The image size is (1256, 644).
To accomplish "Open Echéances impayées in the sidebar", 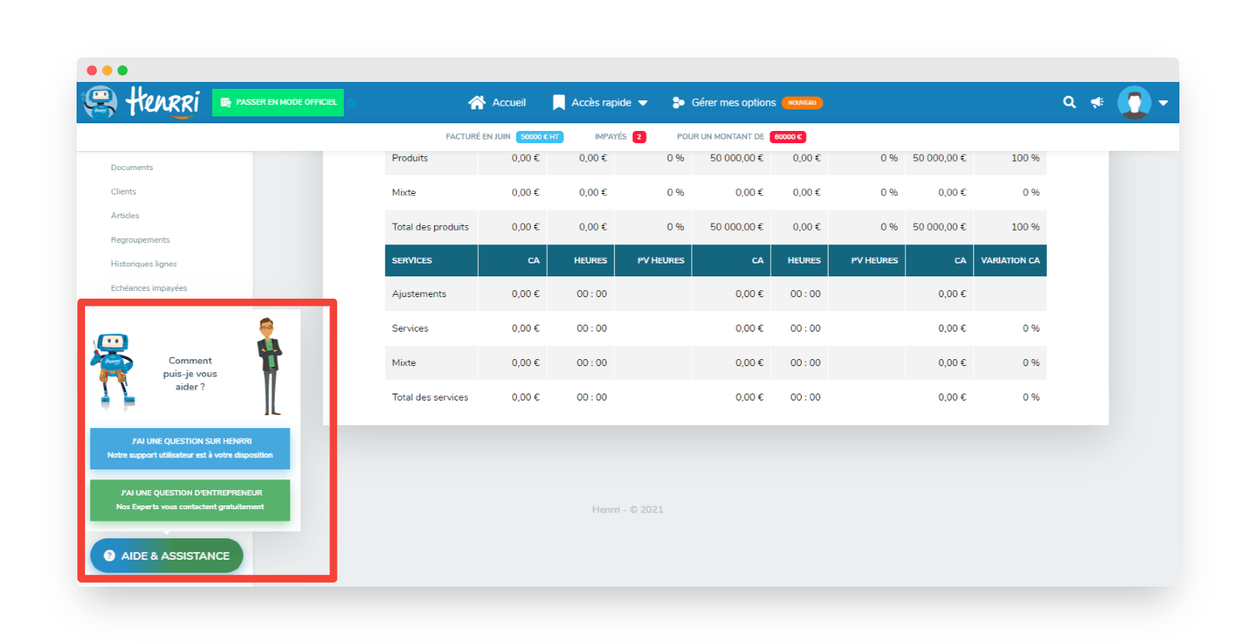I will (x=149, y=288).
